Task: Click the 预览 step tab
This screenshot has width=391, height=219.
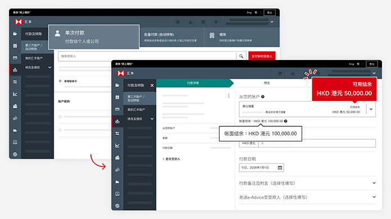Action: pos(267,83)
